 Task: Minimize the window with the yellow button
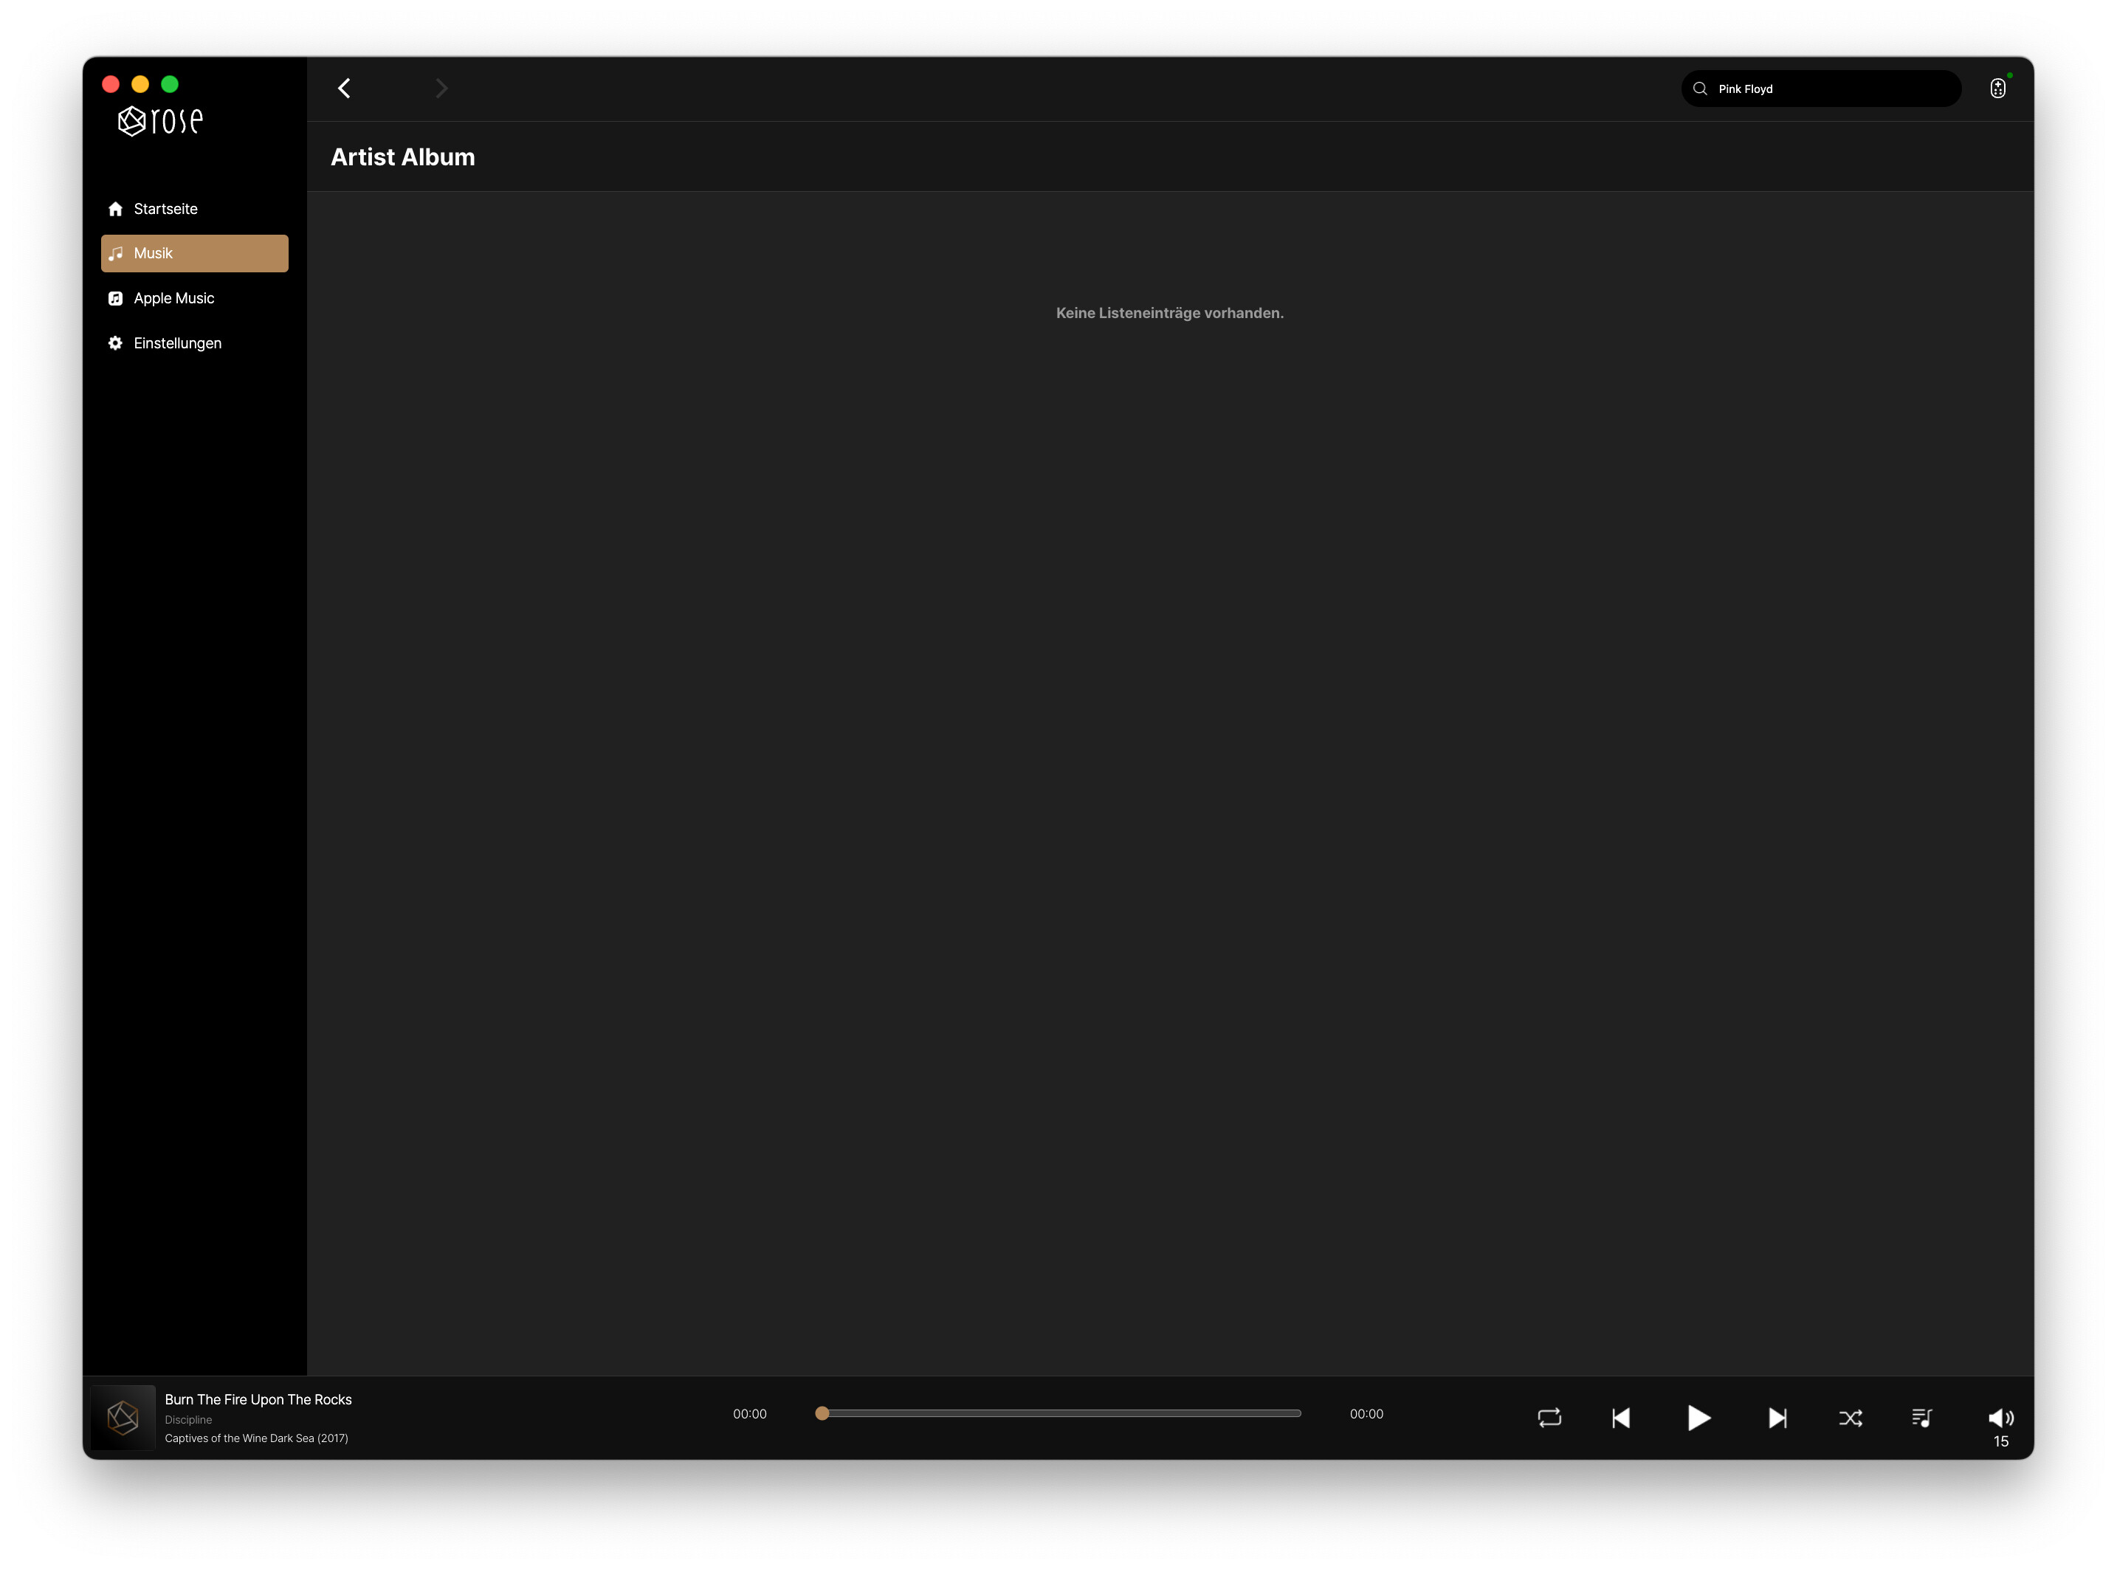[x=140, y=83]
